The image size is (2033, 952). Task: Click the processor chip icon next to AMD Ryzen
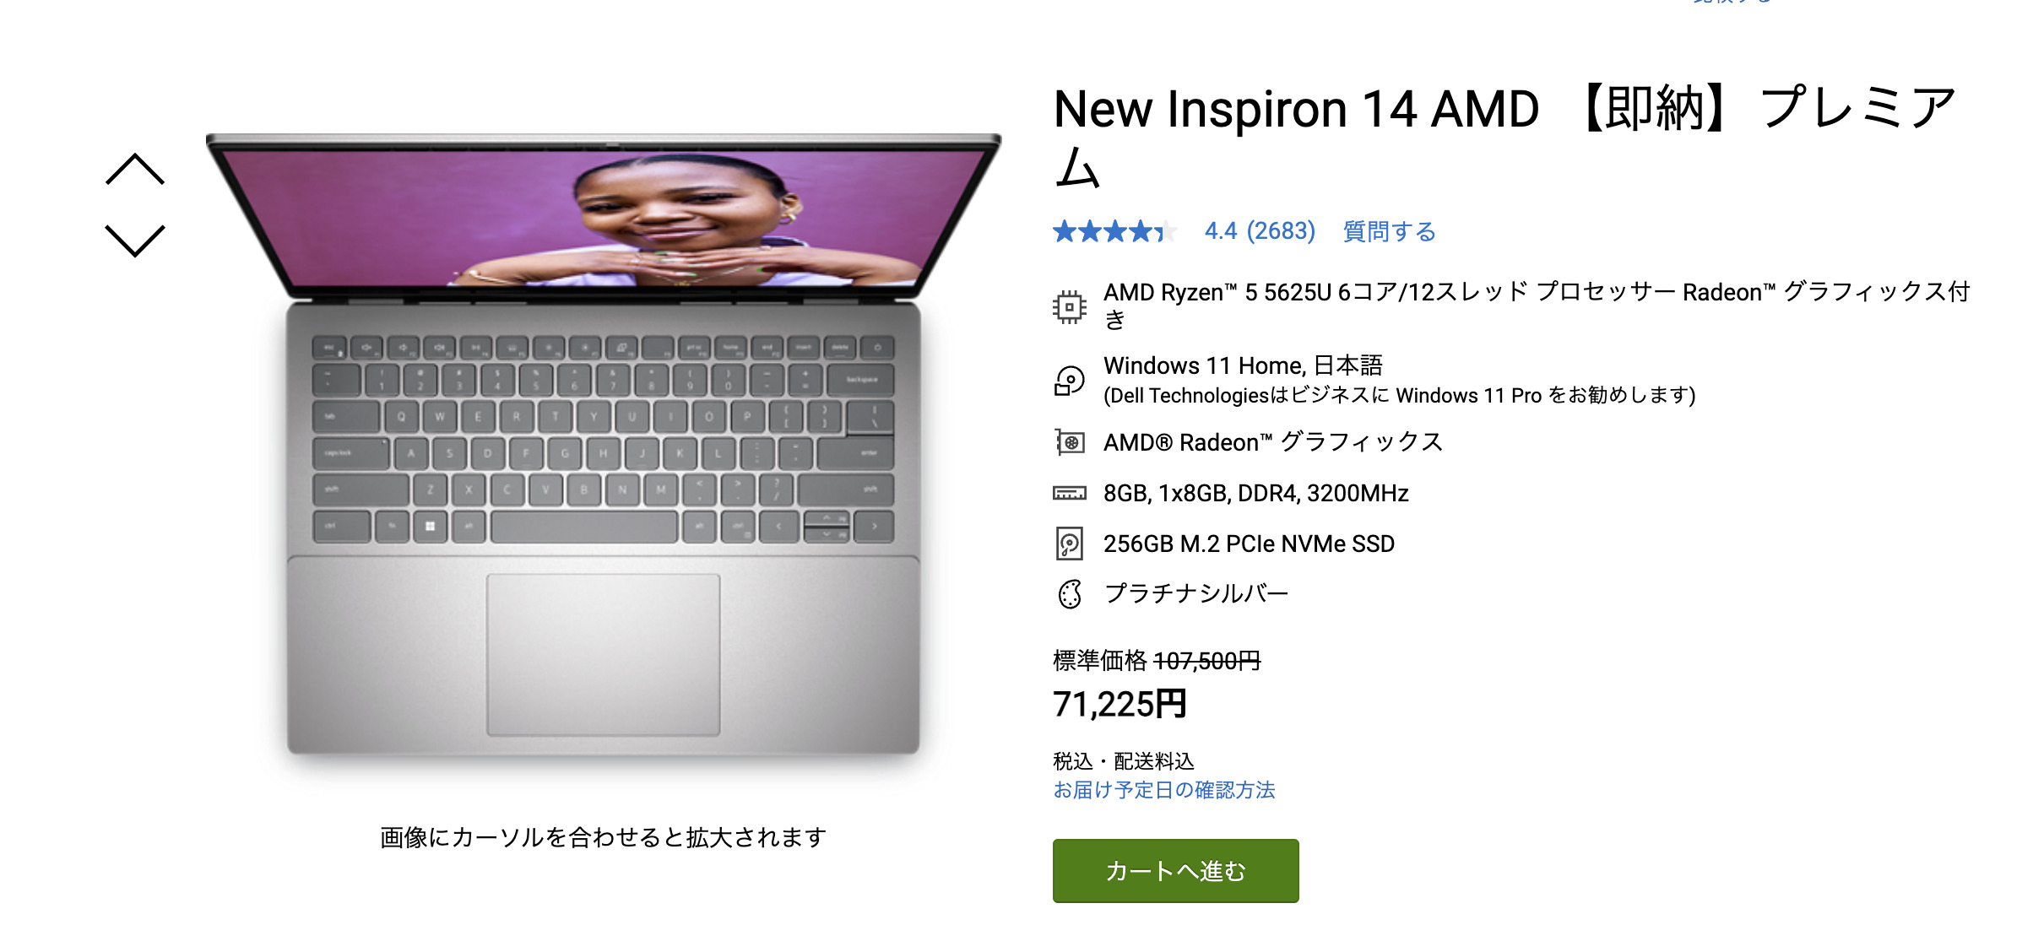tap(1070, 306)
